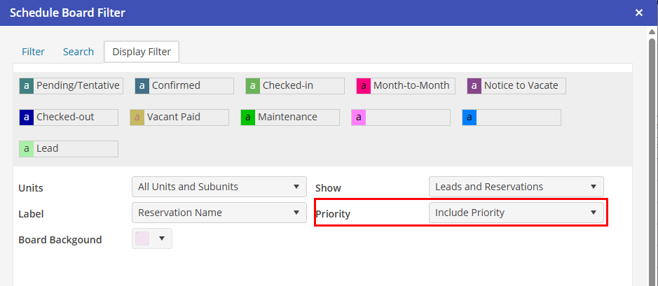
Task: Click the Month-to-Month pink color icon
Action: (x=364, y=86)
